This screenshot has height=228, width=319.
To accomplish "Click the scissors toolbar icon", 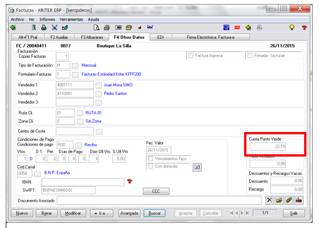I will point(54,27).
